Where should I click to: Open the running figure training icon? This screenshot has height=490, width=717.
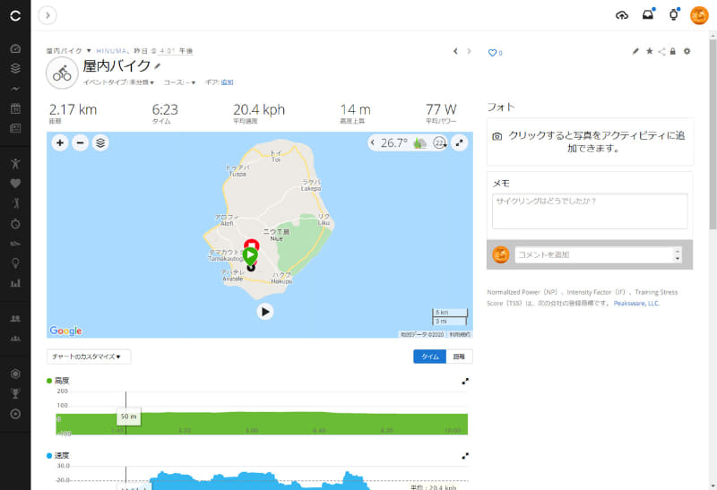(15, 203)
